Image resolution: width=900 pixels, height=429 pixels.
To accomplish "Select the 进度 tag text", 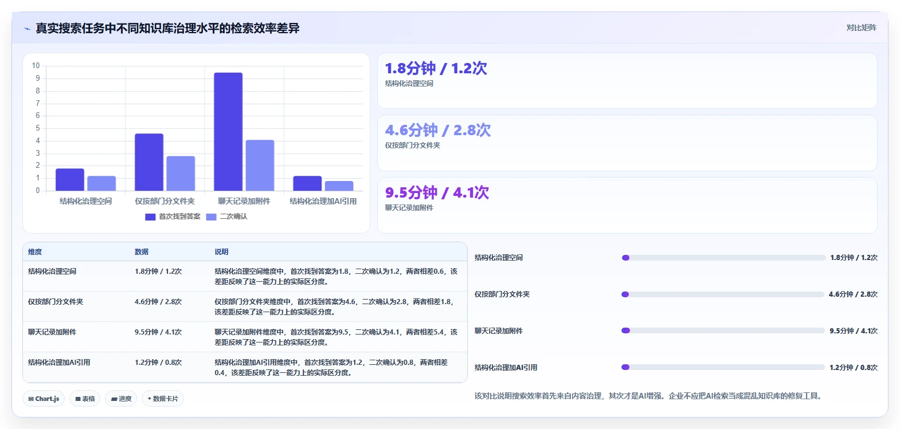I will 125,399.
